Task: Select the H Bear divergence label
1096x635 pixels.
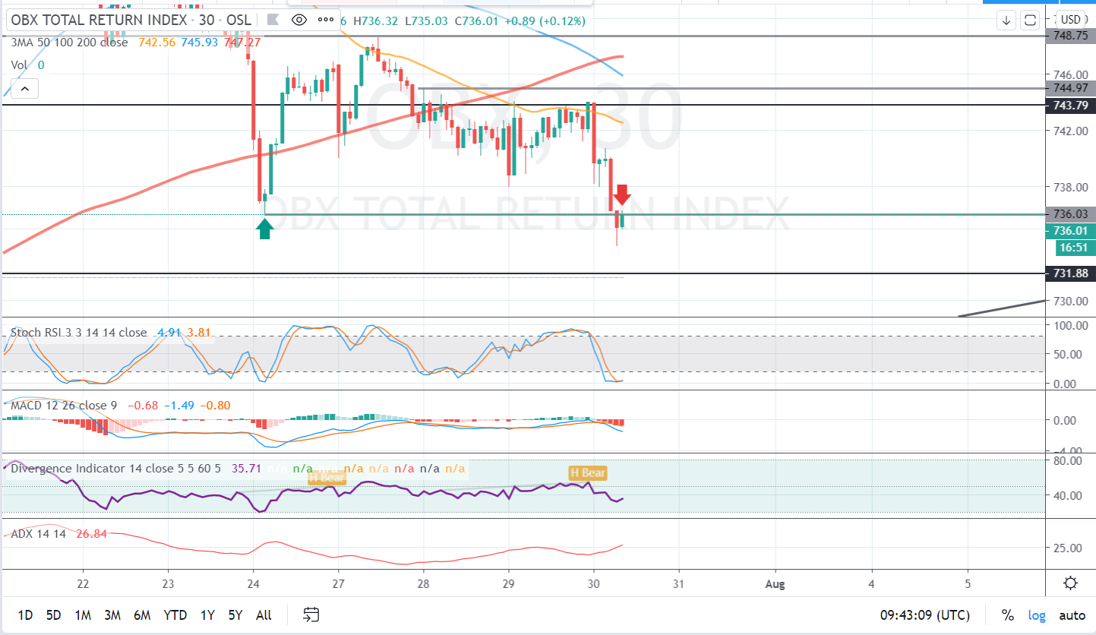Action: 588,473
